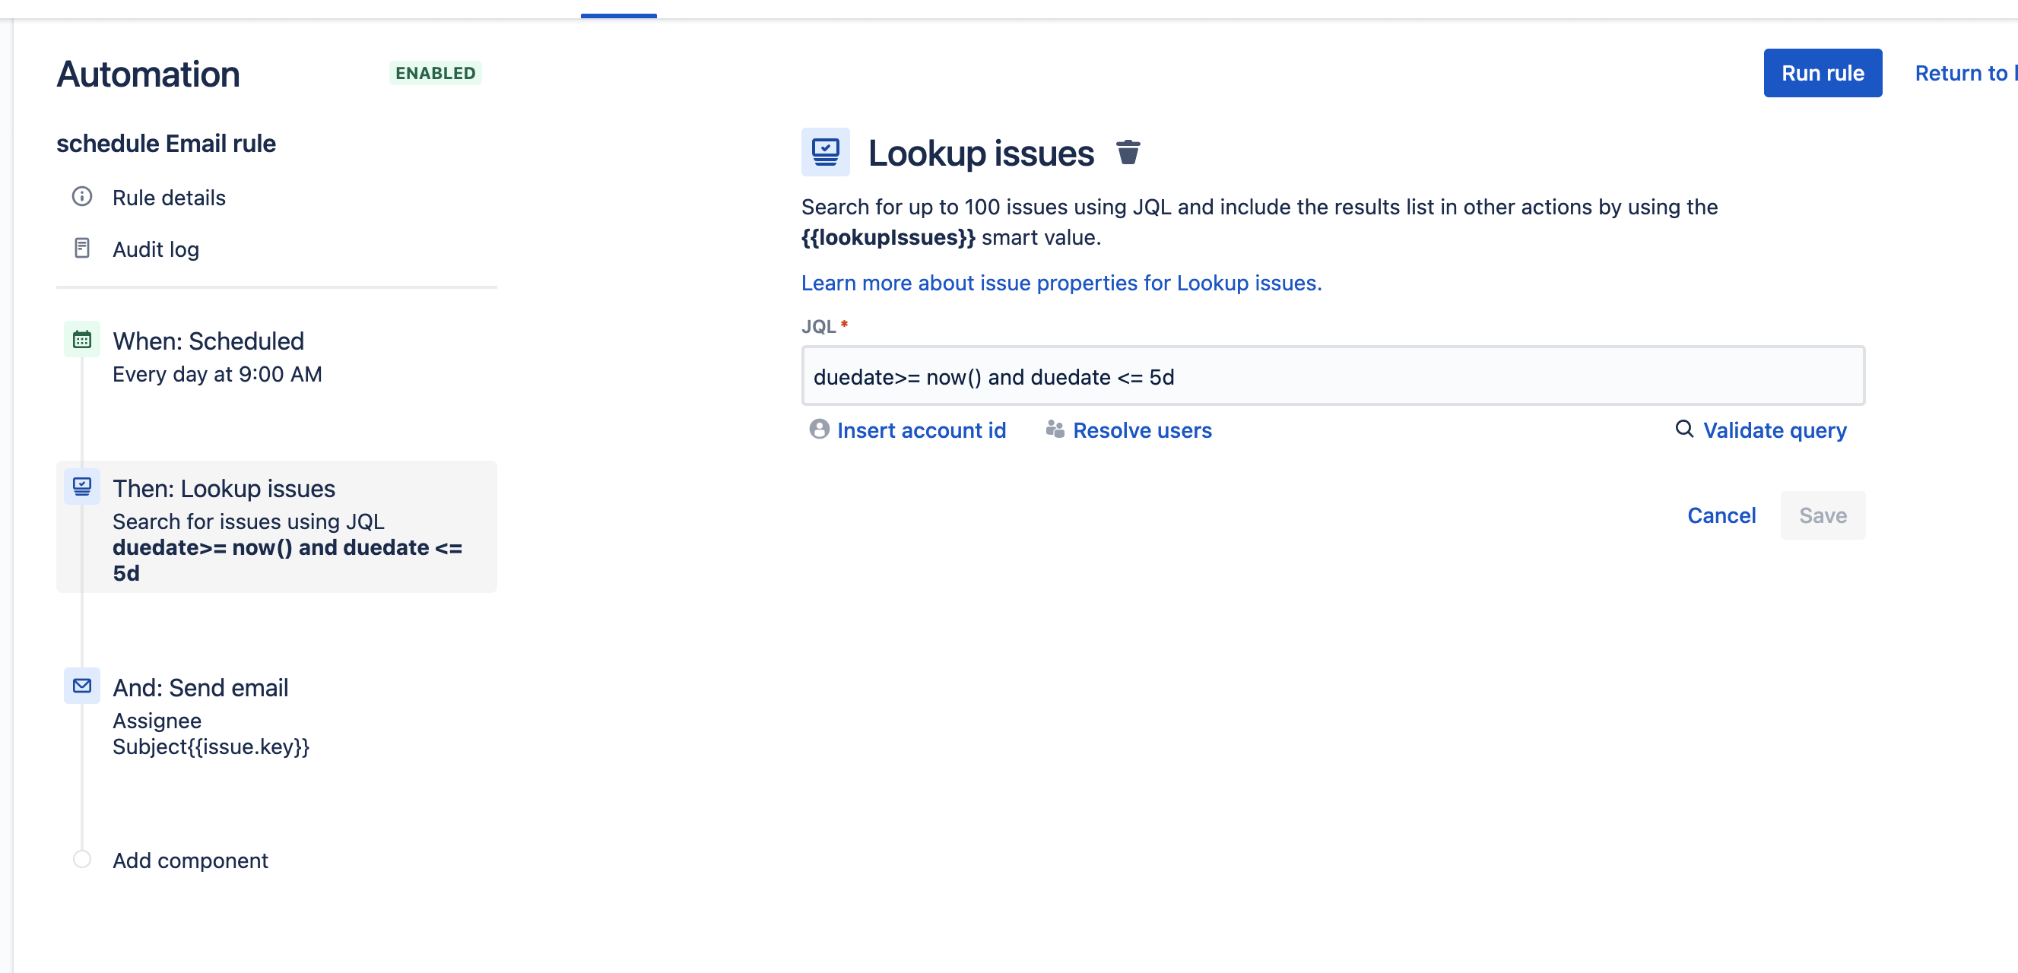Open Audit log section
2018x973 pixels.
click(154, 249)
